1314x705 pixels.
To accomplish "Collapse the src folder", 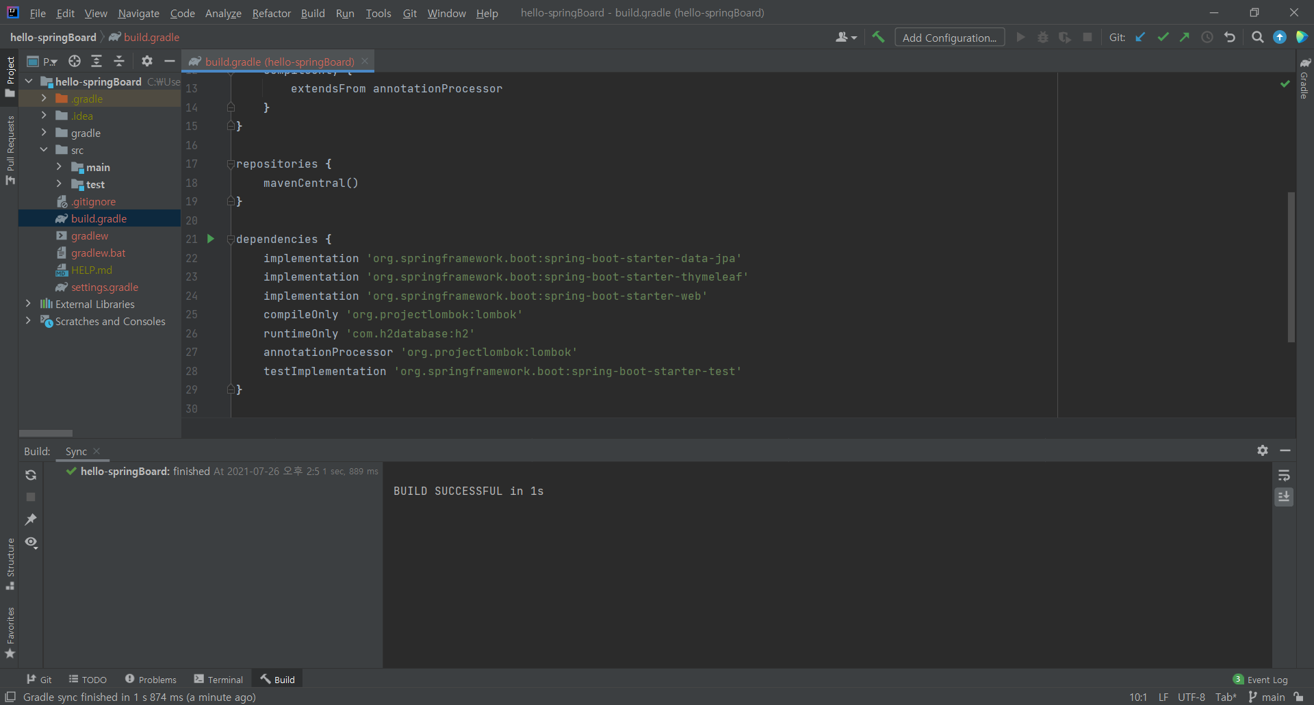I will [x=44, y=150].
